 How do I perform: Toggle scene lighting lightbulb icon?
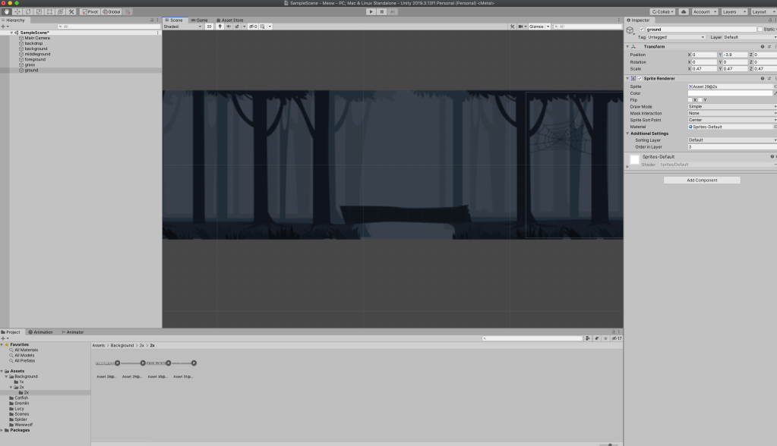pos(220,27)
